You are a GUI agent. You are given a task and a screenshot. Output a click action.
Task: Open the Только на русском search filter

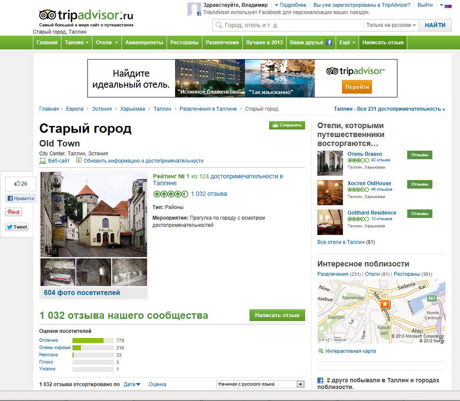tap(391, 25)
